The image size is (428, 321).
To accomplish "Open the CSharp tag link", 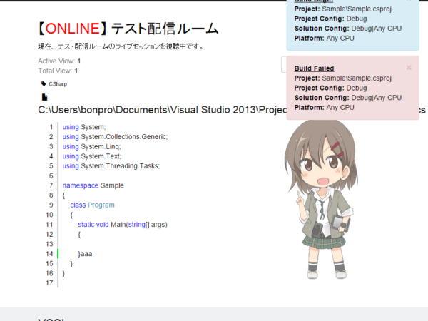I will pyautogui.click(x=58, y=84).
